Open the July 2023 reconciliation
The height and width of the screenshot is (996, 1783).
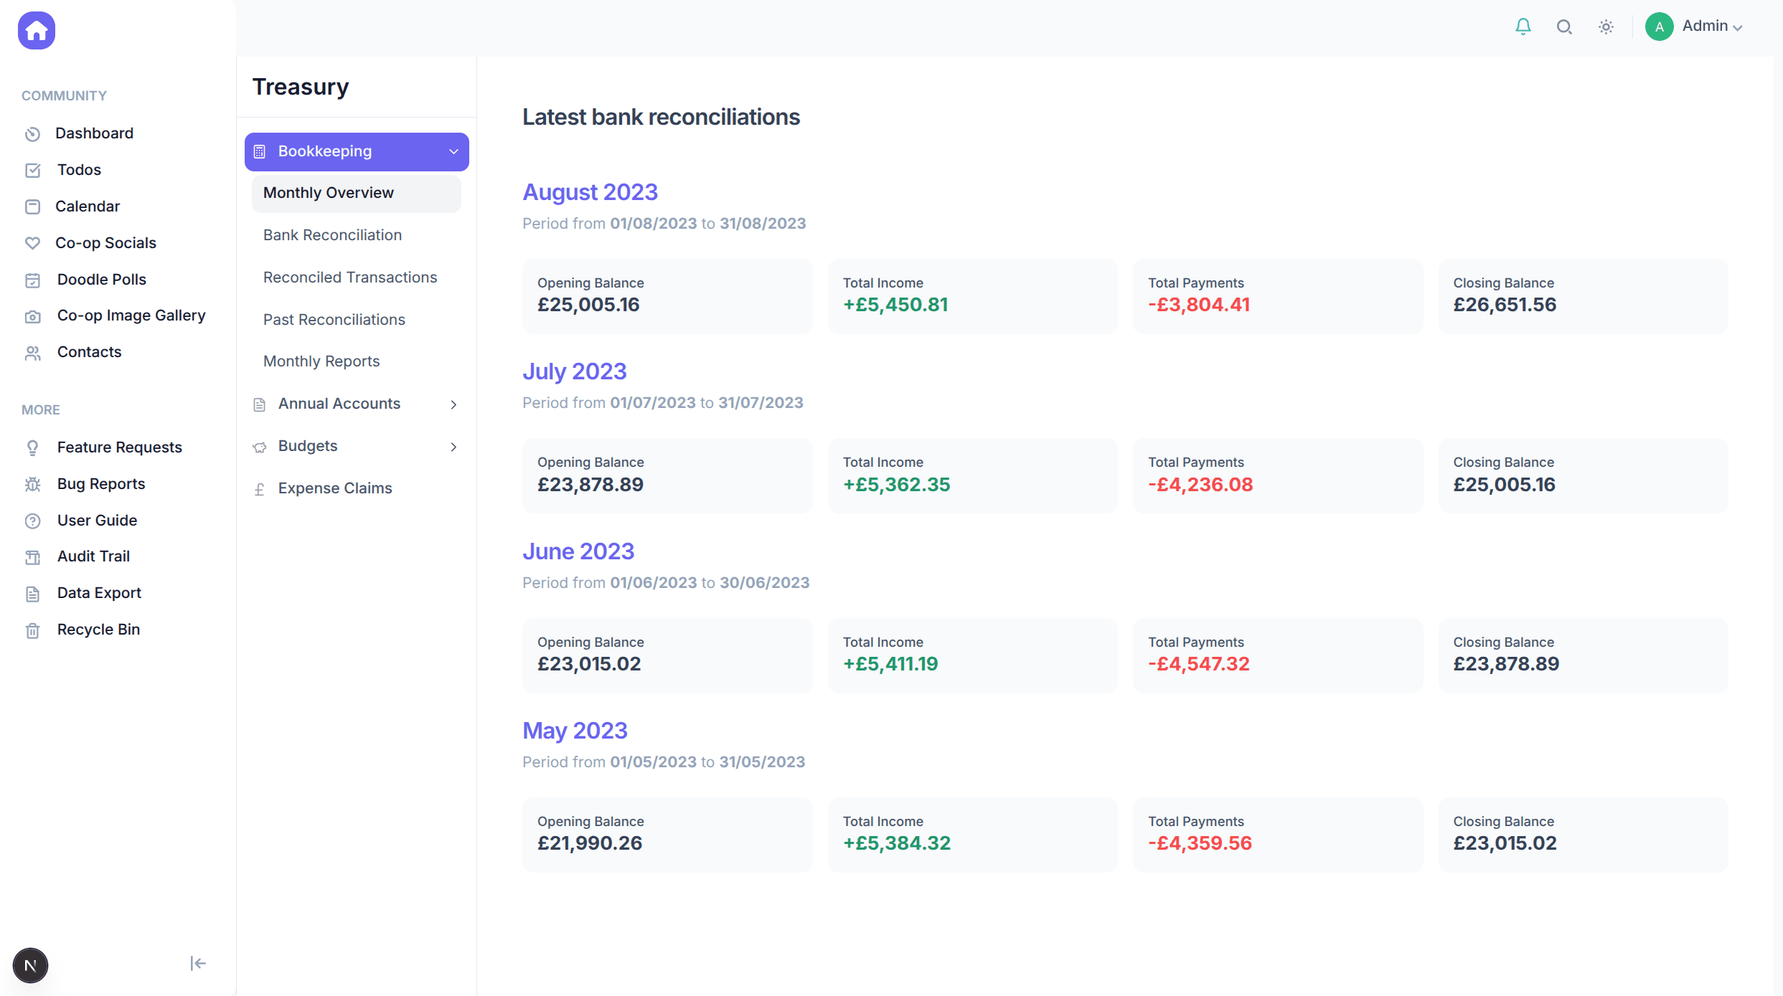[574, 371]
